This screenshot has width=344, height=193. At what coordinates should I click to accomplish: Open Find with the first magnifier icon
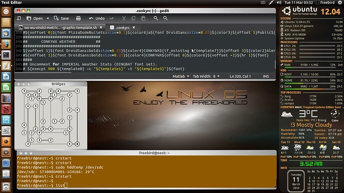pos(156,18)
